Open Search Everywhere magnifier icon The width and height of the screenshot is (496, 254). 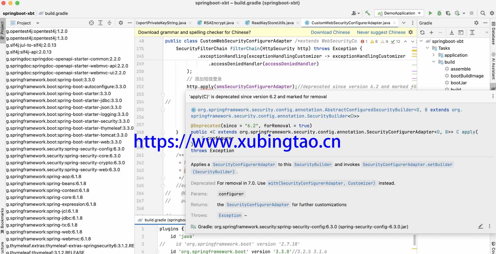(x=483, y=13)
